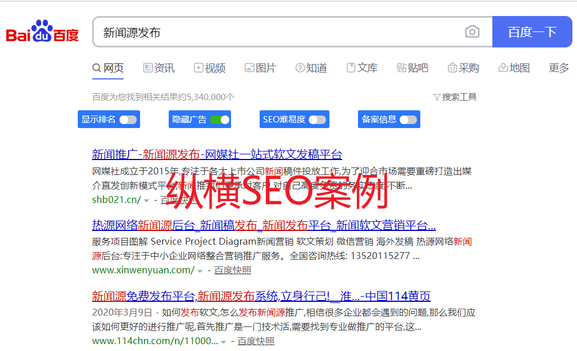Viewport: 577px width, 351px height.
Task: Switch to the 视频 video tab
Action: click(x=209, y=68)
